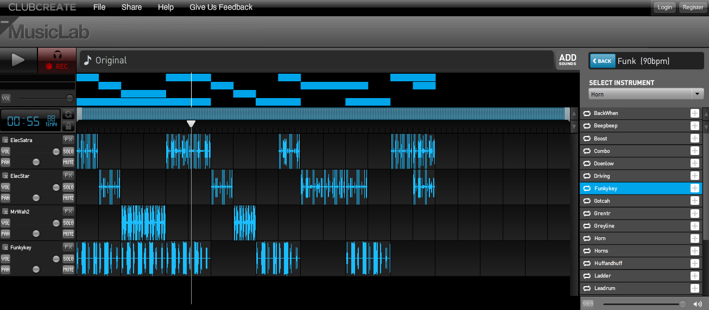
Task: Open FX for the Funkykey track
Action: 68,247
